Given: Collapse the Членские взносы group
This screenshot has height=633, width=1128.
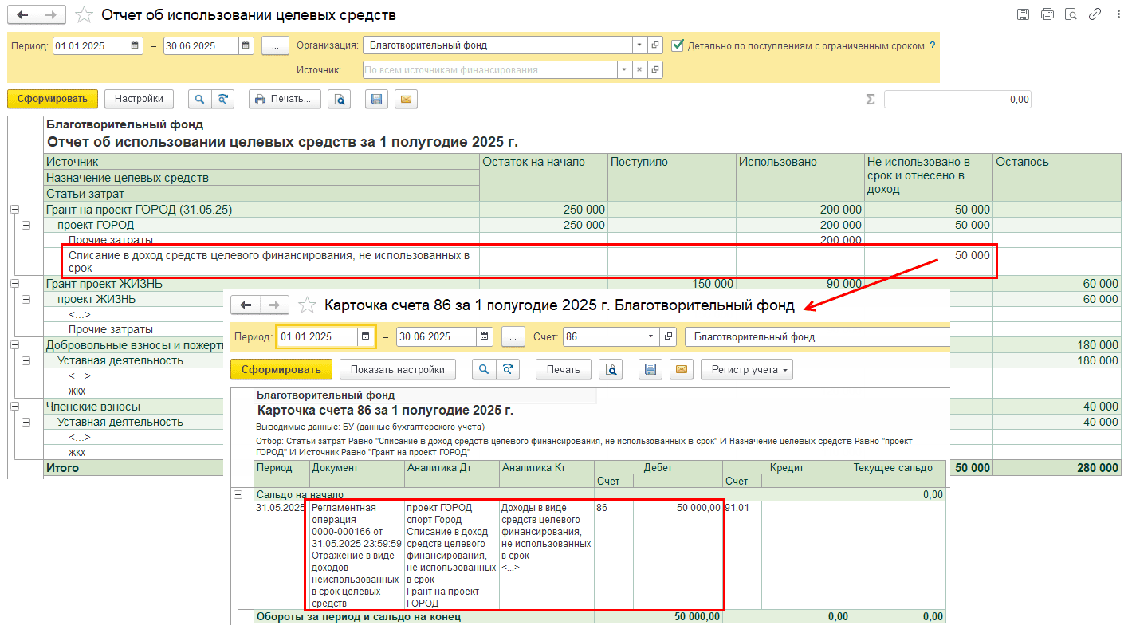Looking at the screenshot, I should coord(14,407).
